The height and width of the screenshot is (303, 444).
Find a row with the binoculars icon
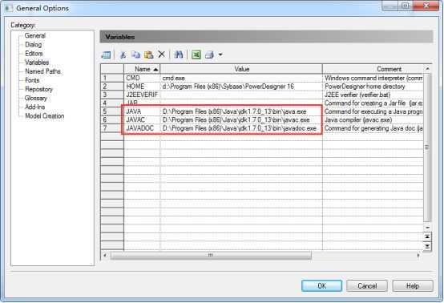179,55
